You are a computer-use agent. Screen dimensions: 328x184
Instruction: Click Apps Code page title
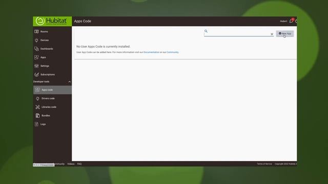click(x=83, y=21)
